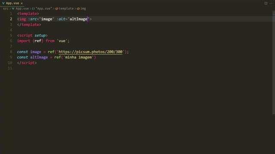Click the template breadcrumb segment

pyautogui.click(x=66, y=9)
